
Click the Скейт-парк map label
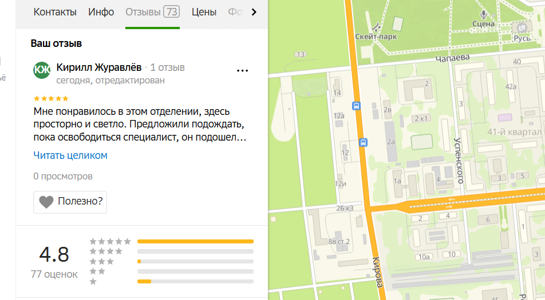coord(376,37)
